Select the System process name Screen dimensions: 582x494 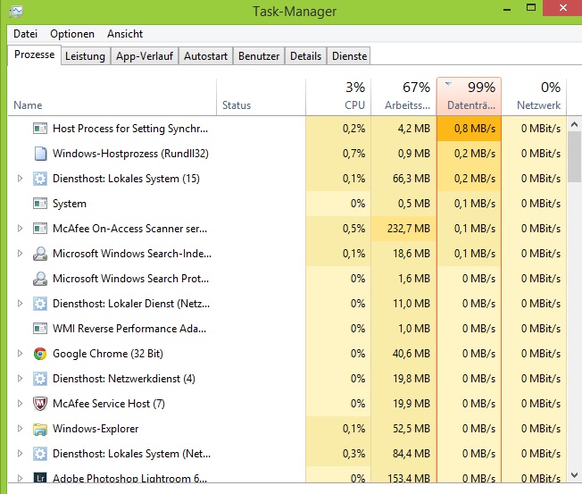pos(70,204)
